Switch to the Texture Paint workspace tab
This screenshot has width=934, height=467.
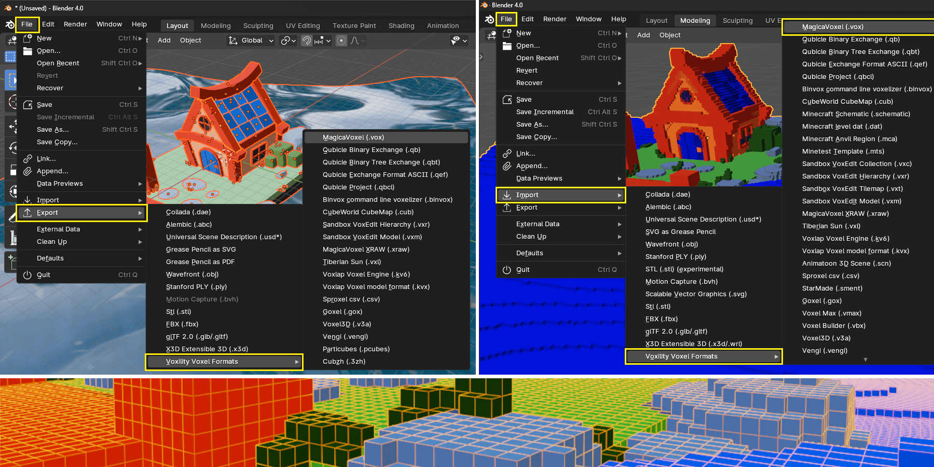tap(354, 25)
